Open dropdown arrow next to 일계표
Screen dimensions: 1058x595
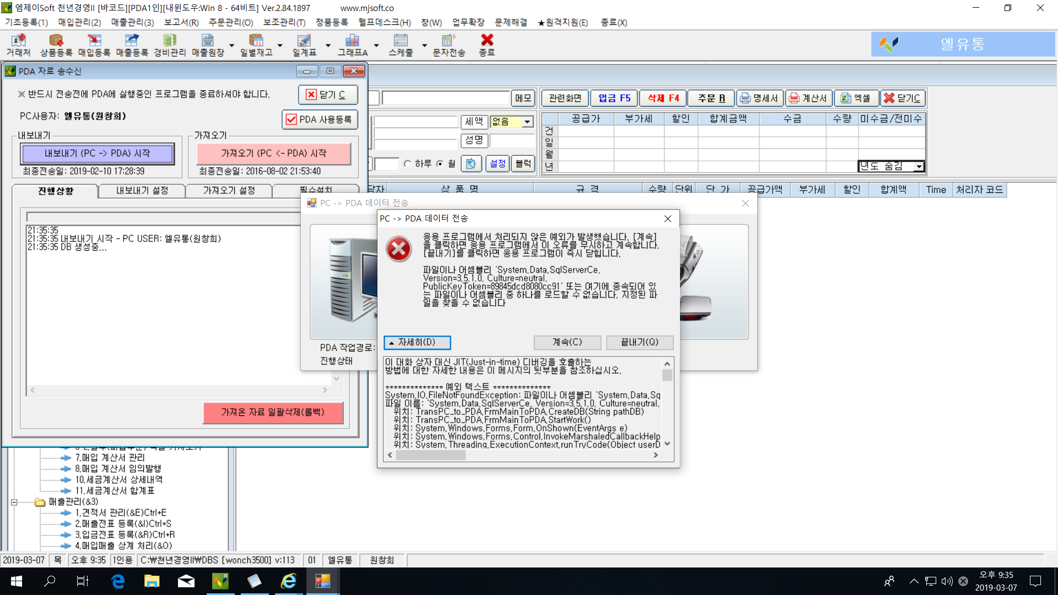(x=328, y=46)
